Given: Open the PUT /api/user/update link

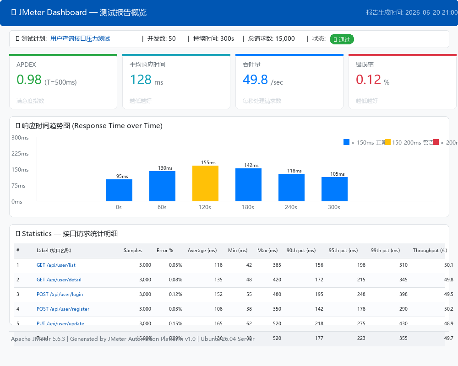Looking at the screenshot, I should click(60, 323).
